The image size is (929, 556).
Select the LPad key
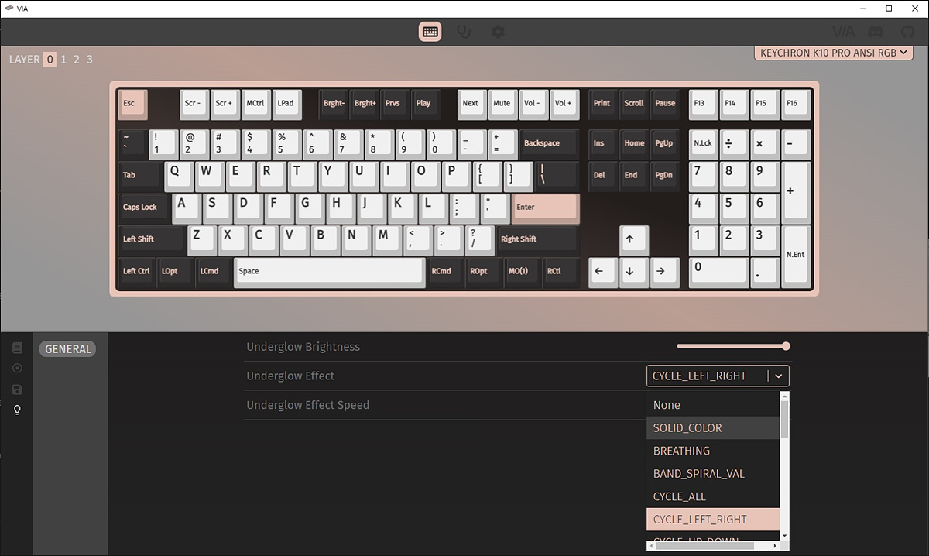coord(286,105)
